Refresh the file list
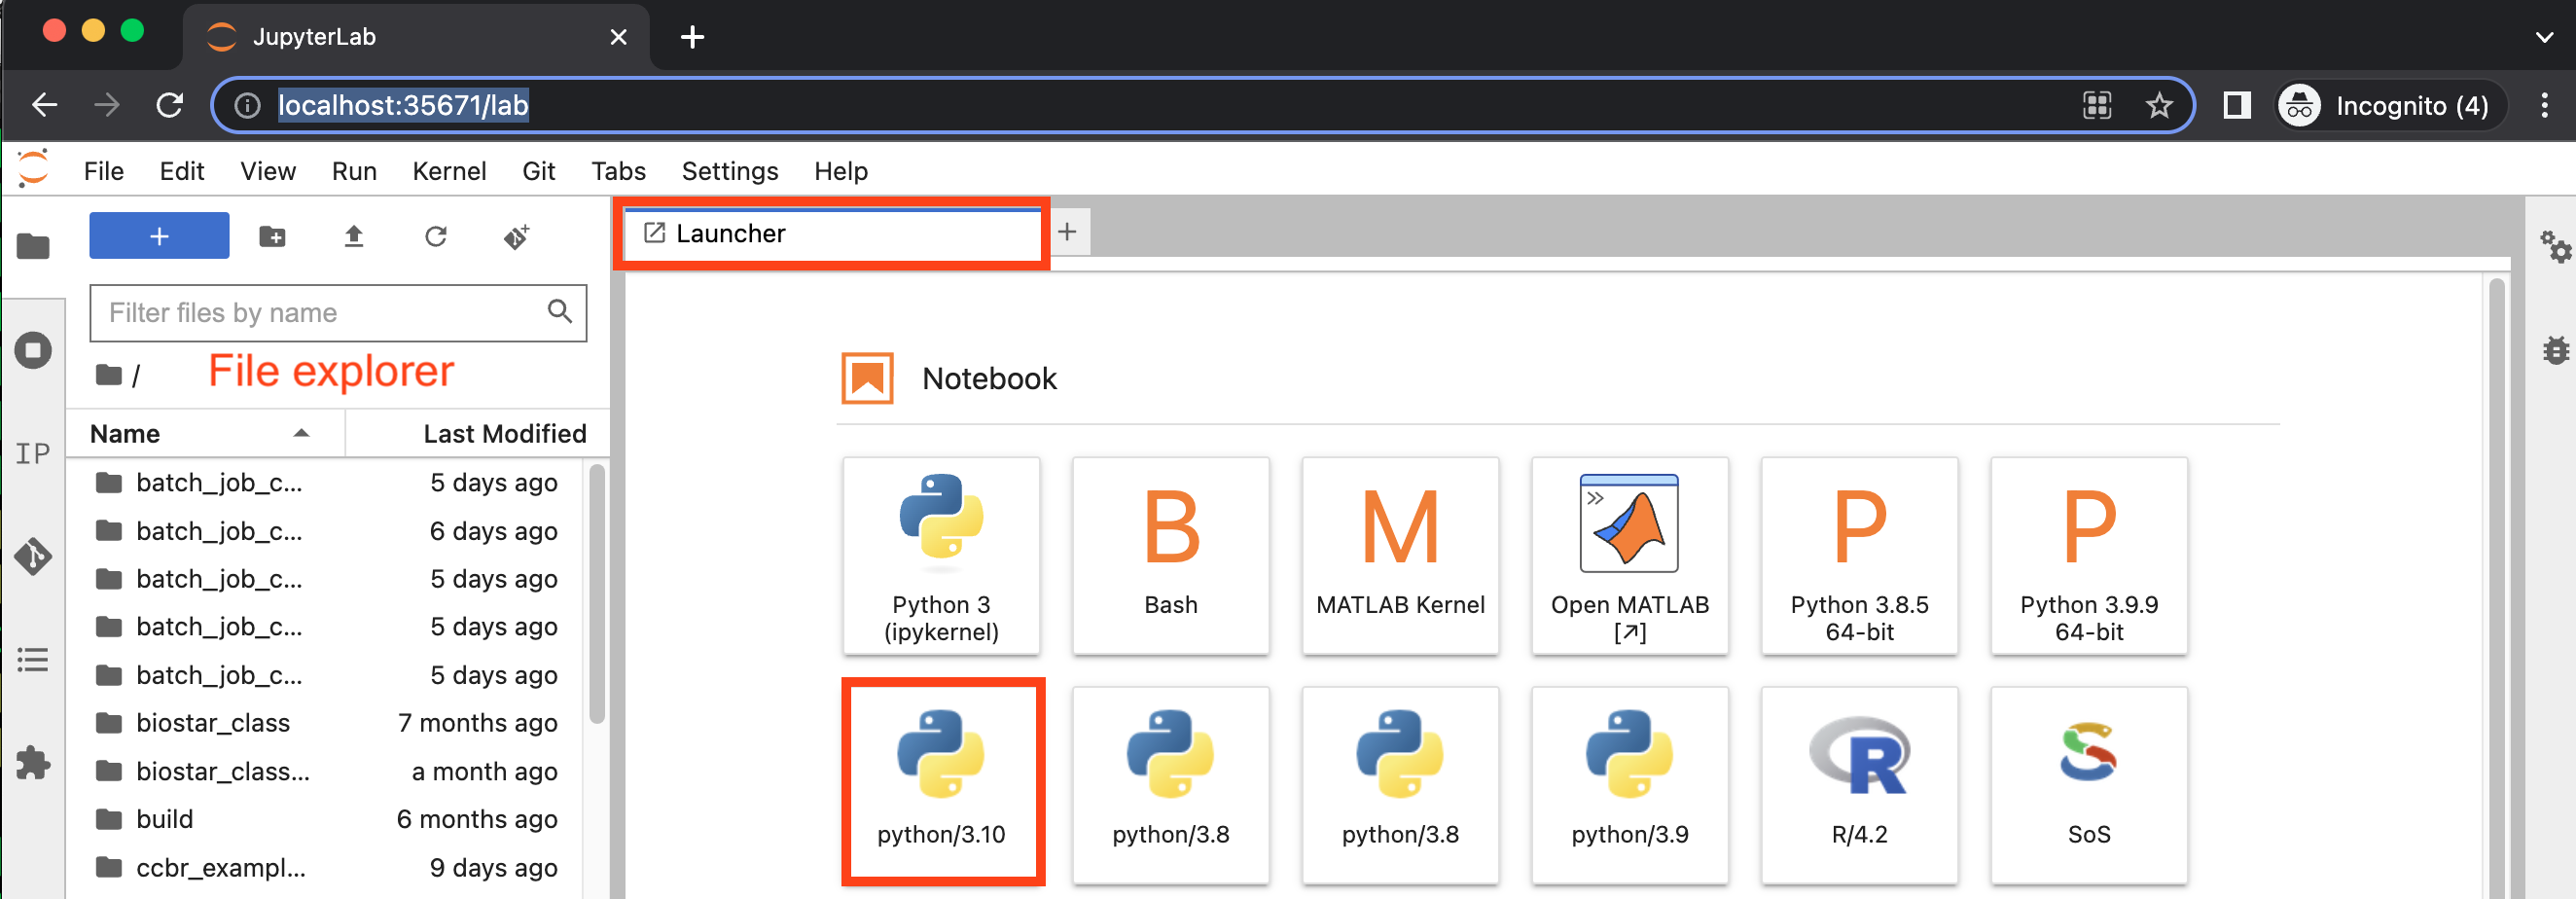 (435, 237)
